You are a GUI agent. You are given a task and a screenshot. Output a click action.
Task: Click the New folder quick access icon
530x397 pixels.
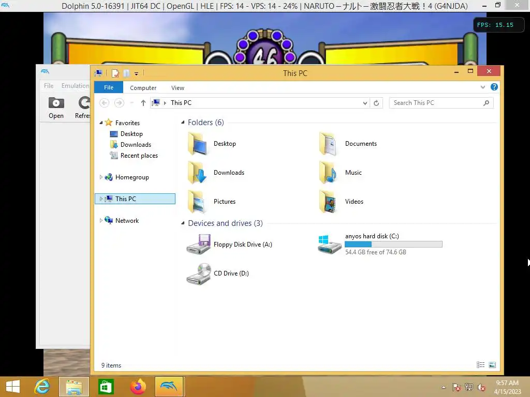tap(126, 73)
